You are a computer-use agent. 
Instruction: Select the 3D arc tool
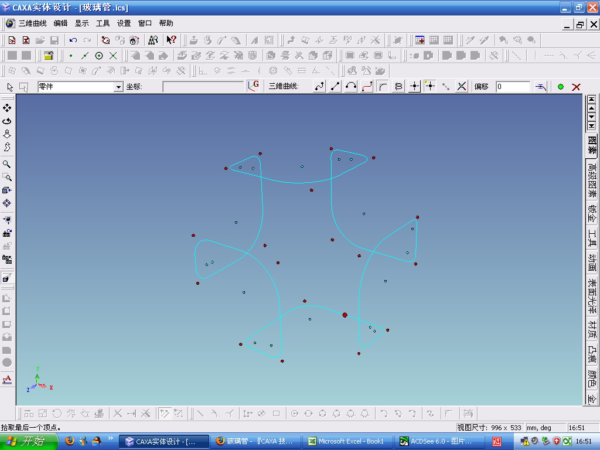[x=351, y=87]
